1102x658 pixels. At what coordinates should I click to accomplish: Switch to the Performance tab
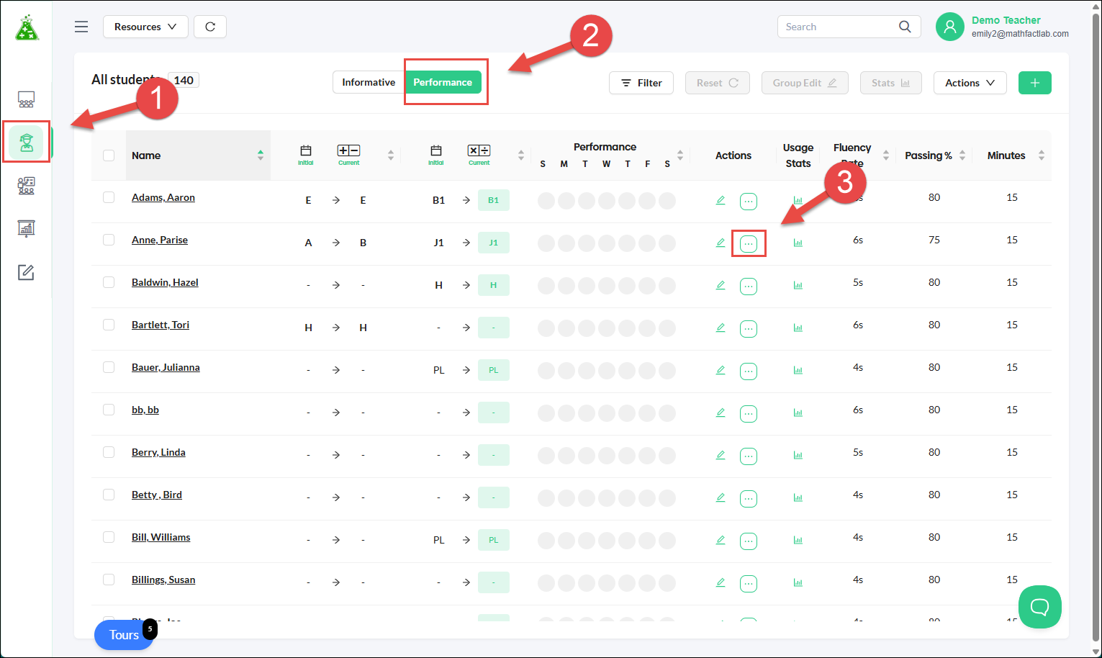coord(443,82)
